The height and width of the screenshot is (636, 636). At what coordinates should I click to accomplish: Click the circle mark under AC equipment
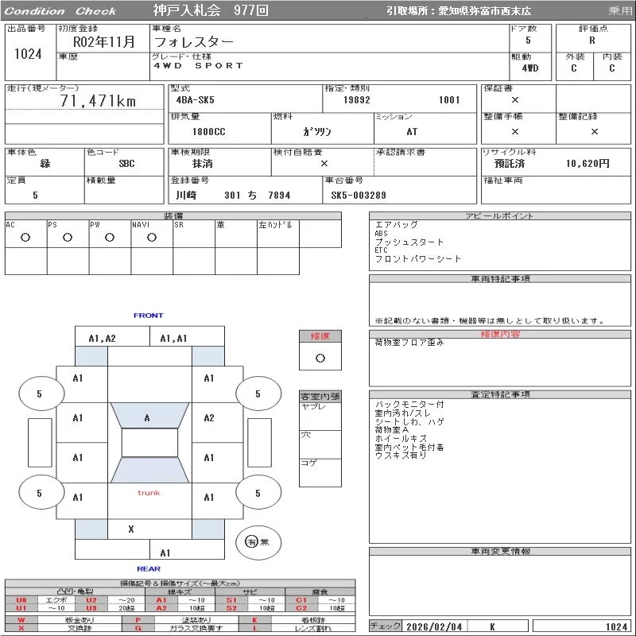25,238
